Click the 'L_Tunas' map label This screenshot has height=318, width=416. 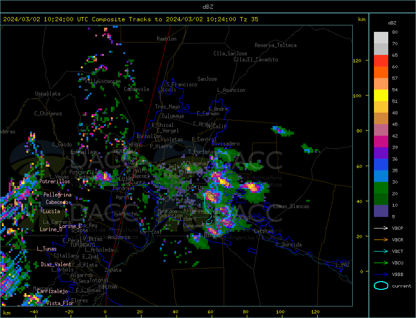pyautogui.click(x=47, y=249)
